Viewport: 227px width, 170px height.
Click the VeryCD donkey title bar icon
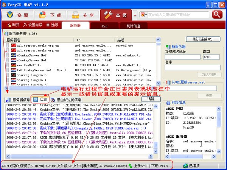click(x=4, y=5)
